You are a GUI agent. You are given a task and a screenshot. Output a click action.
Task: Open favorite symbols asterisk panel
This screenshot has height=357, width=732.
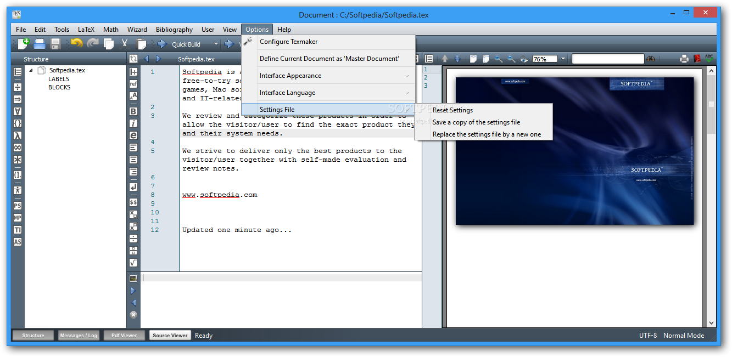[x=18, y=160]
